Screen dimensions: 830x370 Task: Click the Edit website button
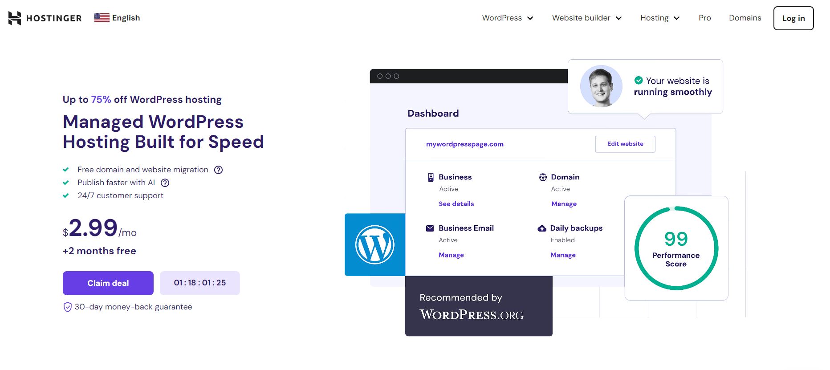pyautogui.click(x=625, y=144)
